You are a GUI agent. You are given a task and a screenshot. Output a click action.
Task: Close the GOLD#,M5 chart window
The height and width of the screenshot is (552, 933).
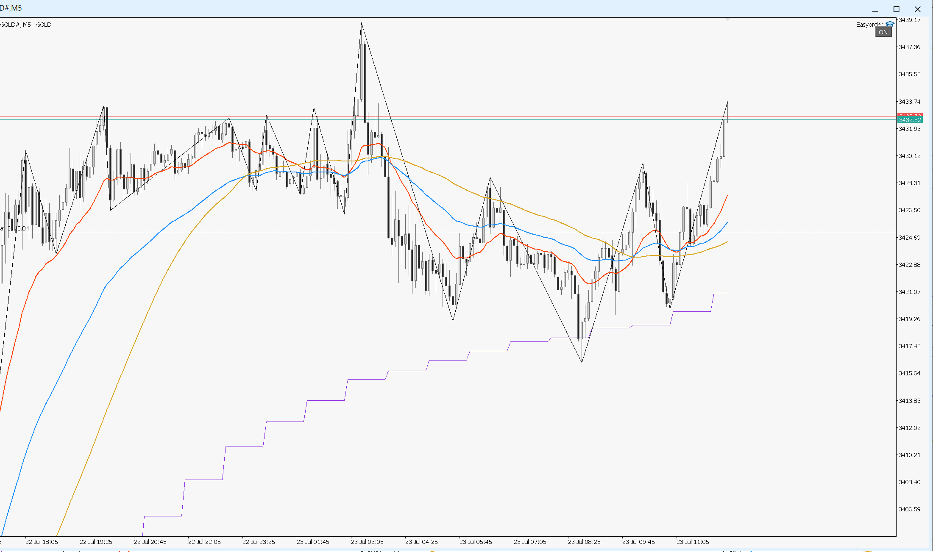pos(917,9)
